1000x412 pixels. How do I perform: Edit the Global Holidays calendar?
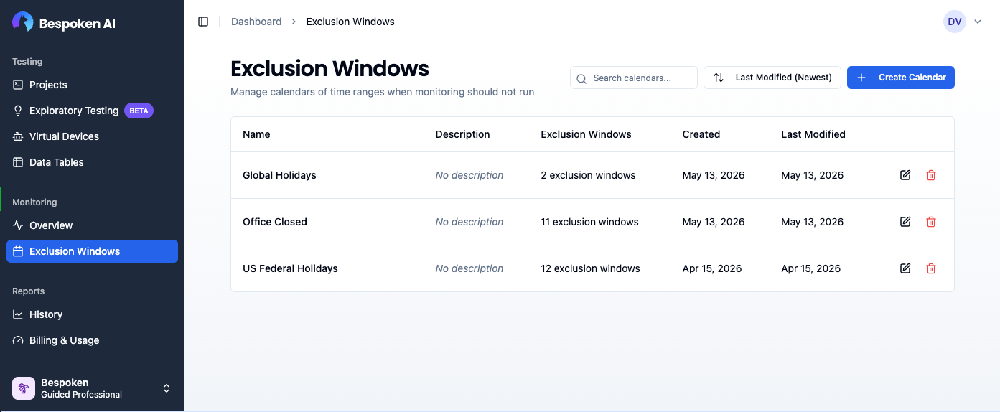905,175
